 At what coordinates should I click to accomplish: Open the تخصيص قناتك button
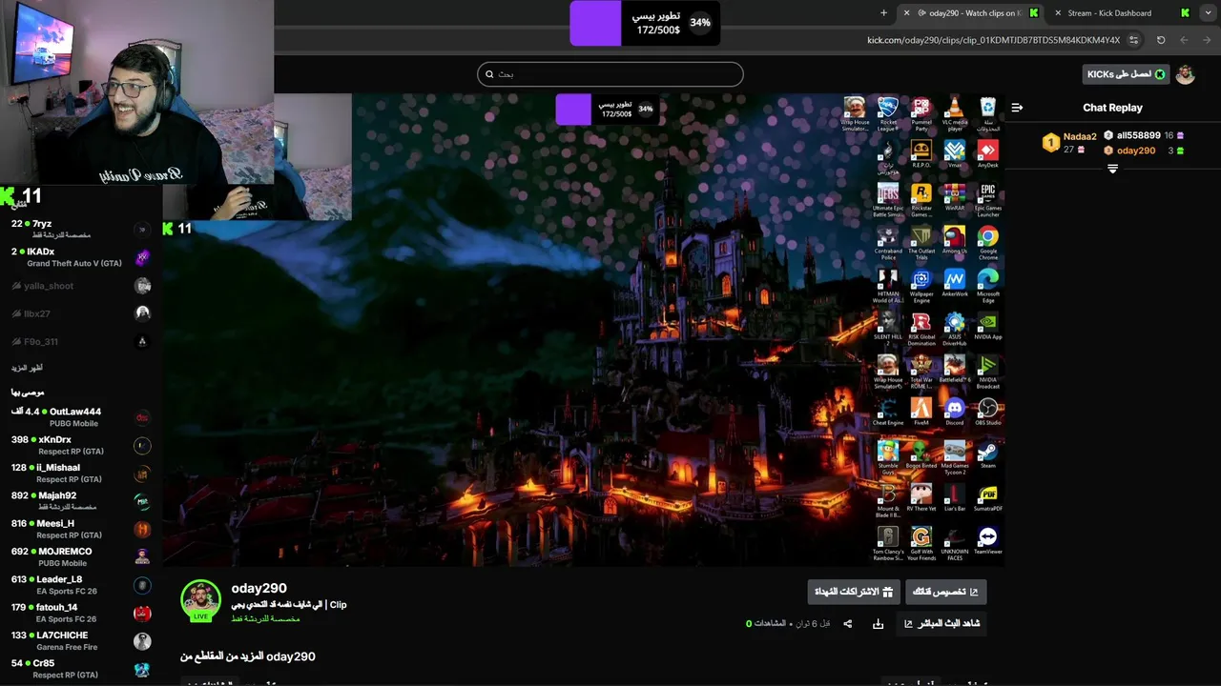click(x=945, y=592)
